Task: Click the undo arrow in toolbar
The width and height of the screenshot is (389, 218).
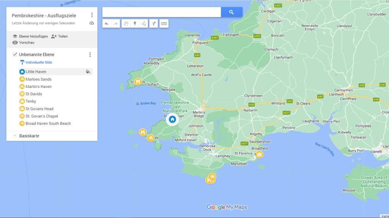Action: coord(106,24)
